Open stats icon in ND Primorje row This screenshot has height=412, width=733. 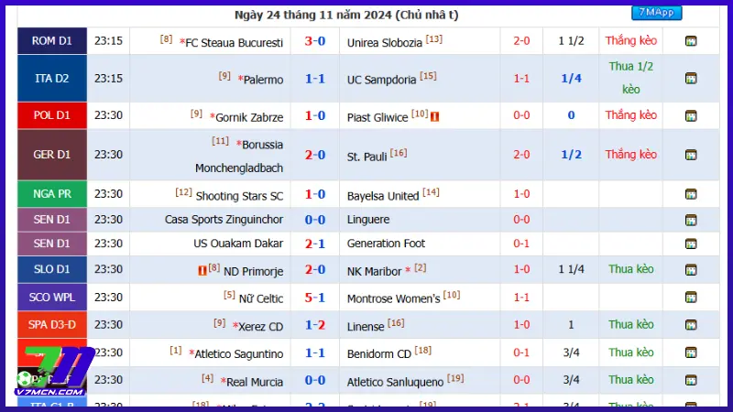tap(691, 270)
